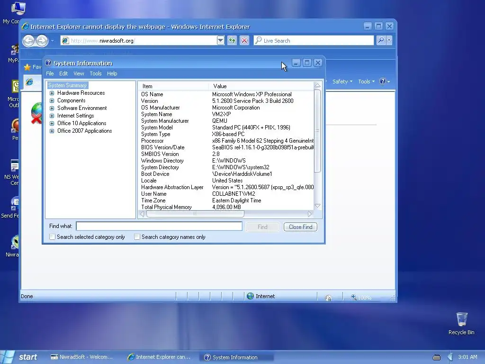Screen dimensions: 485x364
Task: Click the Refresh icon beside address bar
Action: pos(232,40)
